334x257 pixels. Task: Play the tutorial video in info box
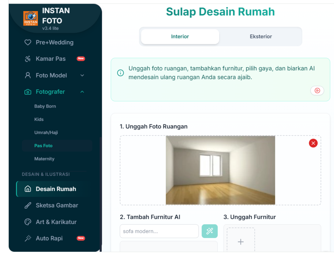[317, 91]
